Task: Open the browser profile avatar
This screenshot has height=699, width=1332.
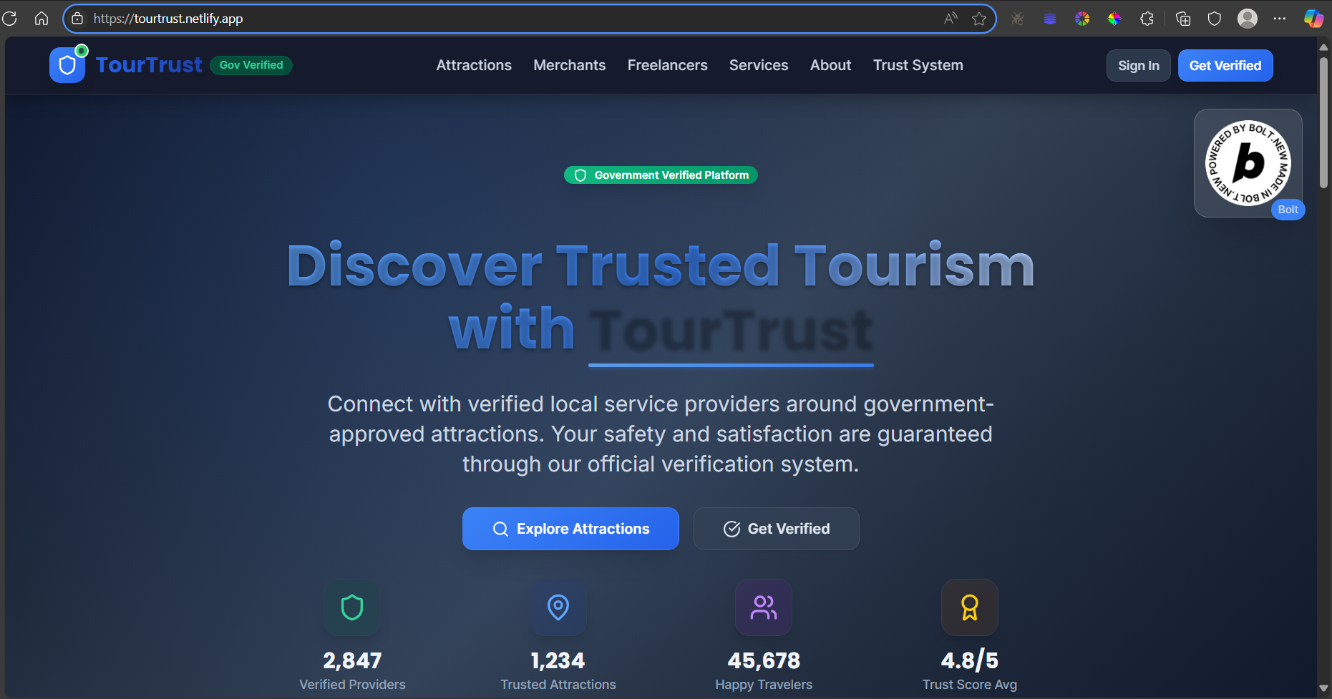Action: pyautogui.click(x=1248, y=19)
